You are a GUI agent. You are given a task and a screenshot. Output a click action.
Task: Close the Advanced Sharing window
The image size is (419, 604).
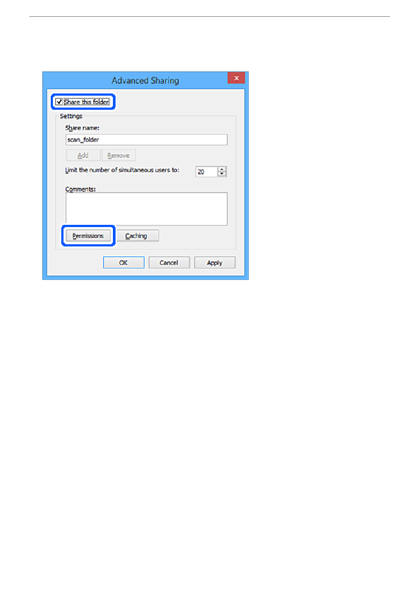tap(236, 78)
